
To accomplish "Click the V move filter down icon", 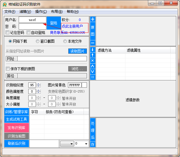I will click(93, 71).
